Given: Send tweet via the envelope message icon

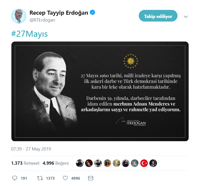Looking at the screenshot, I should [x=91, y=178].
